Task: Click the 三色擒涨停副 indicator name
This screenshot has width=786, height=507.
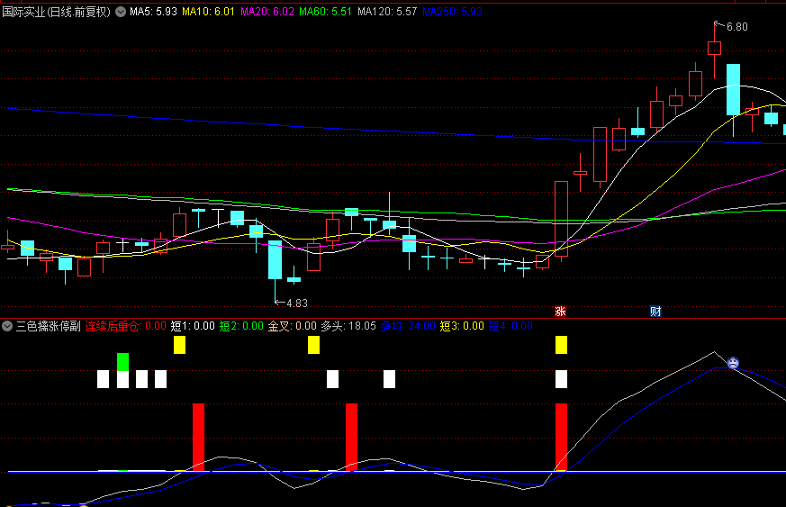Action: [48, 326]
